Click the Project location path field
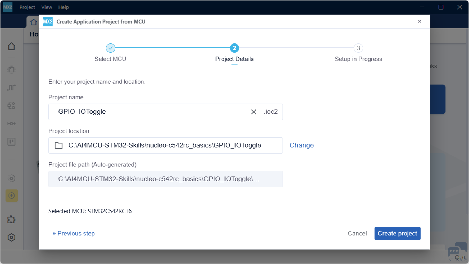This screenshot has width=469, height=264. (x=166, y=146)
